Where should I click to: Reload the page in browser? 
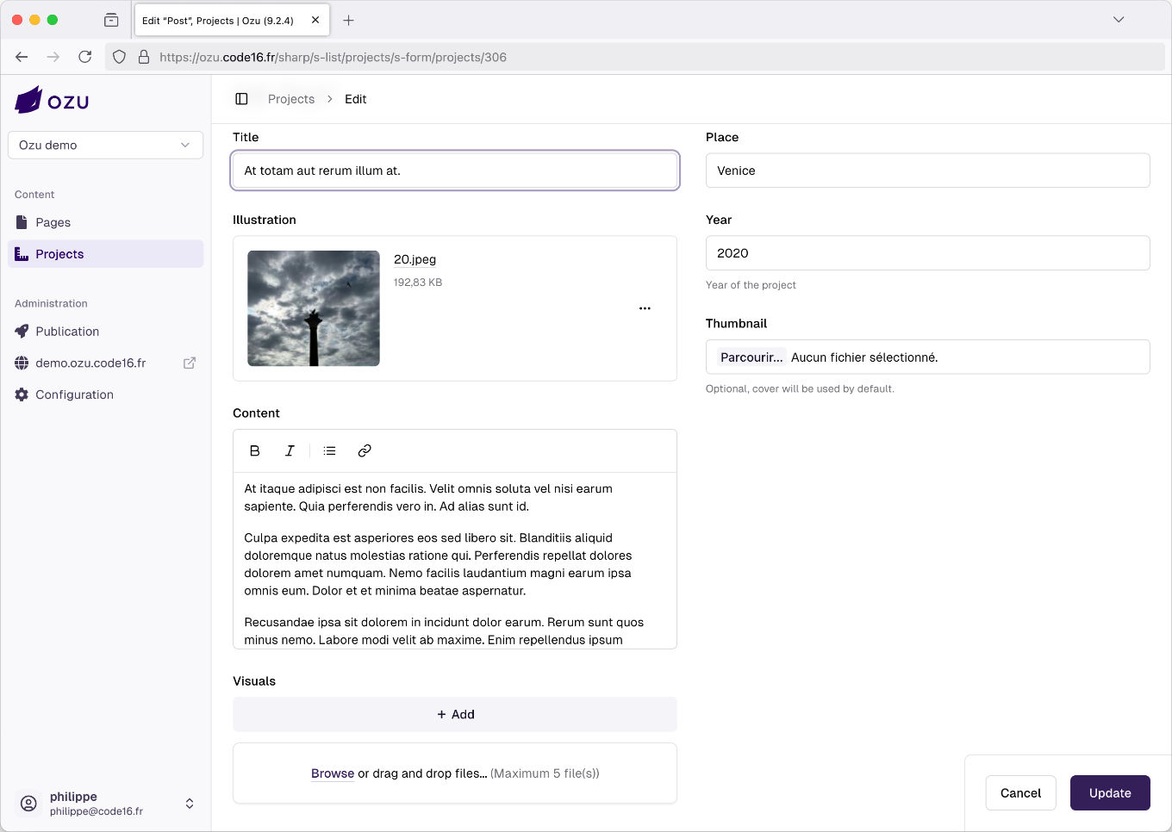click(84, 57)
